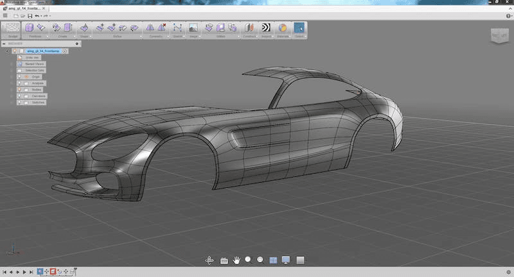Expand the Analysis folder in browser

[x=13, y=83]
